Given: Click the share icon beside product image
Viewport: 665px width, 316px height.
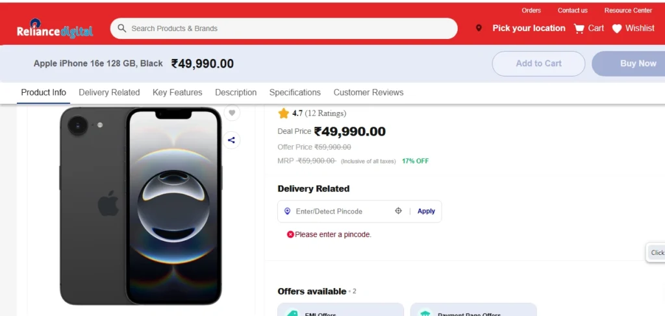Looking at the screenshot, I should point(232,140).
